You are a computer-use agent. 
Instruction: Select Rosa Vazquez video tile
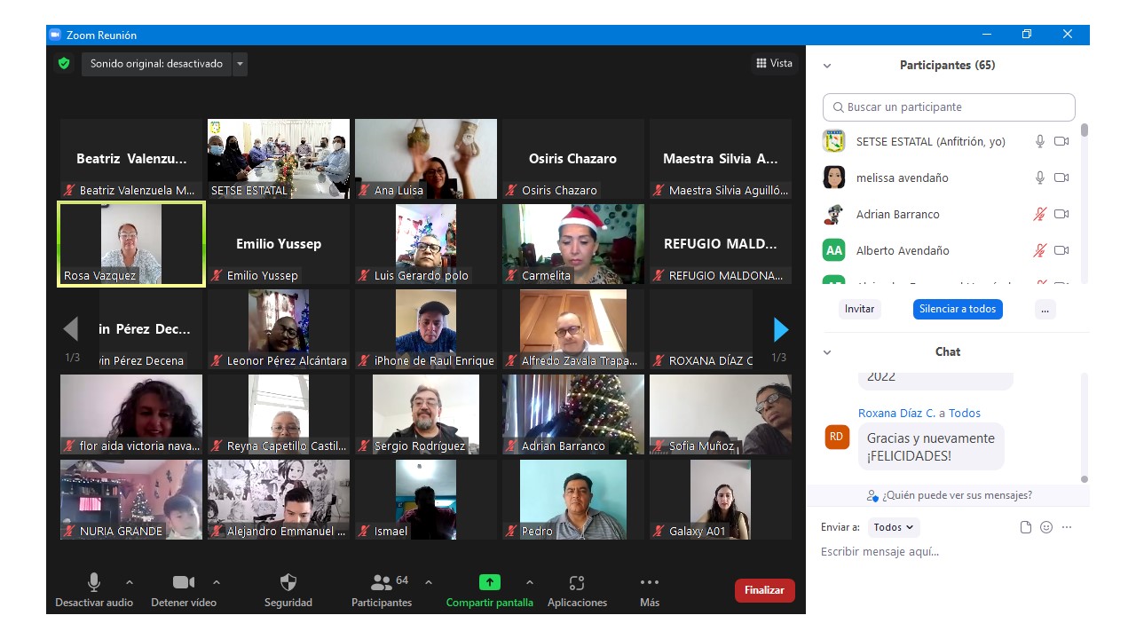131,244
